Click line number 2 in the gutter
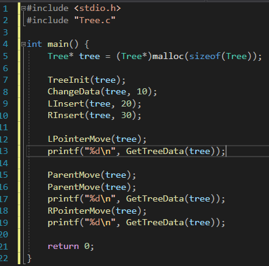The width and height of the screenshot is (269, 266). [x=5, y=21]
